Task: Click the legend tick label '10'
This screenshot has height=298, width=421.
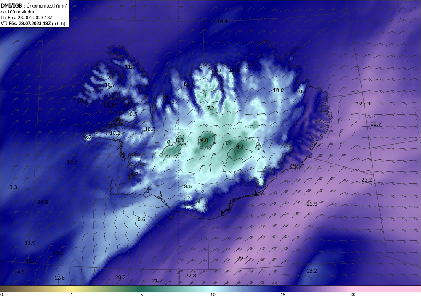Action: 213,295
